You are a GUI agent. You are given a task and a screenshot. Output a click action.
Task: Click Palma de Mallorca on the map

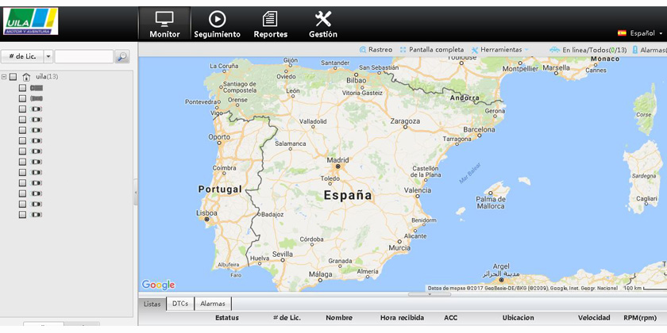pyautogui.click(x=491, y=203)
